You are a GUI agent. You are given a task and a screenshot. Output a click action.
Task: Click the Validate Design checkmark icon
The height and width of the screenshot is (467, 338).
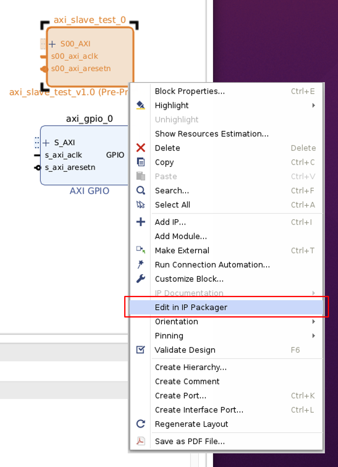pyautogui.click(x=141, y=349)
